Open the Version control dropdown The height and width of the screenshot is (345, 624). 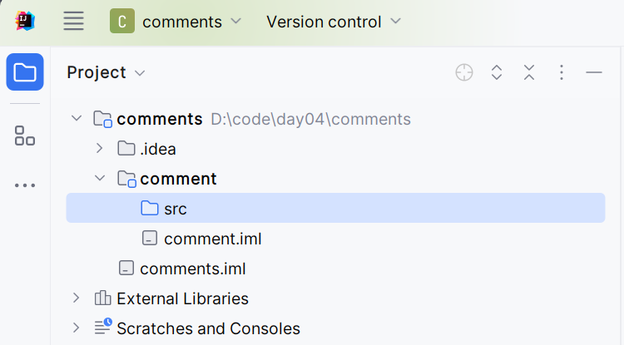(x=333, y=22)
